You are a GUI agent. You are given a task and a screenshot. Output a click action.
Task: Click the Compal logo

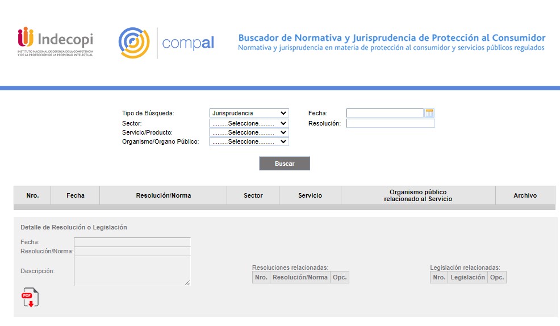click(x=166, y=43)
